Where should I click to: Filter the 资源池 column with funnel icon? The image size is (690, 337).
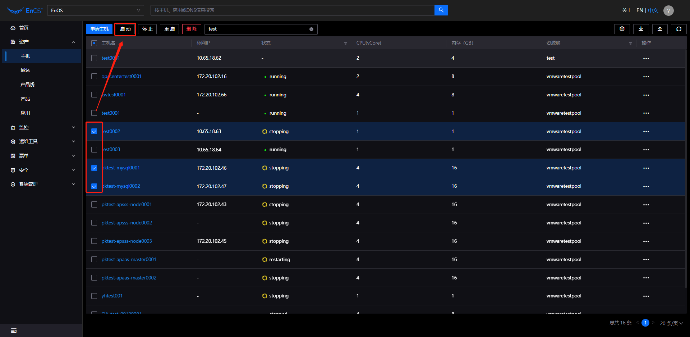tap(630, 43)
